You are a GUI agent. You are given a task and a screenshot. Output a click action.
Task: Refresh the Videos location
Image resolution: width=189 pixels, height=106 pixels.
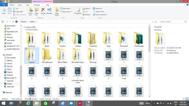coord(156,22)
